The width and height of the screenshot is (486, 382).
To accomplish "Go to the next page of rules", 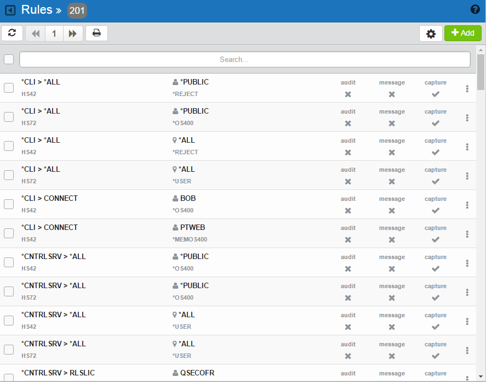I will pos(72,33).
